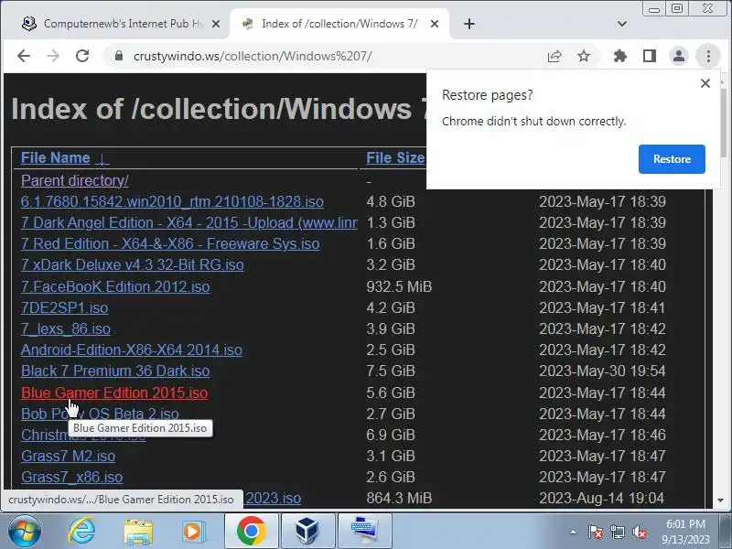Screen dimensions: 732x549
Task: Select the Index of /collection/Windows 7/ tab
Action: click(x=339, y=24)
